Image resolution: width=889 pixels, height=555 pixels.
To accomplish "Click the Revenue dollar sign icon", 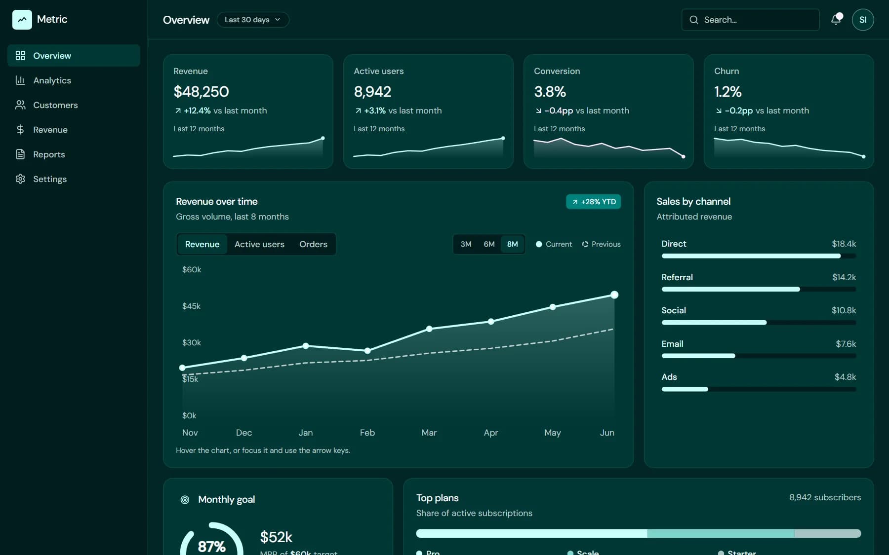I will (x=20, y=130).
